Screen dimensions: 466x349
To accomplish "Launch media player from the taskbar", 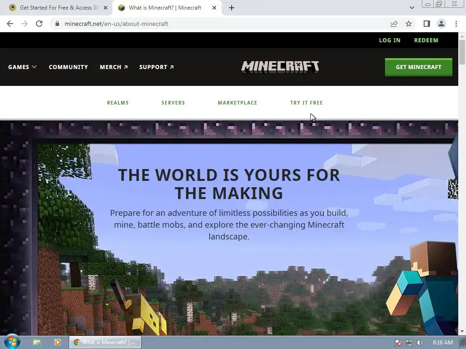I will [x=58, y=342].
